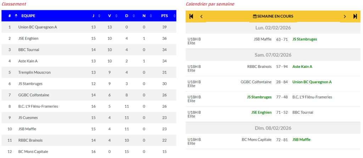
Task: Jump to first week in calendar
Action: (x=191, y=16)
